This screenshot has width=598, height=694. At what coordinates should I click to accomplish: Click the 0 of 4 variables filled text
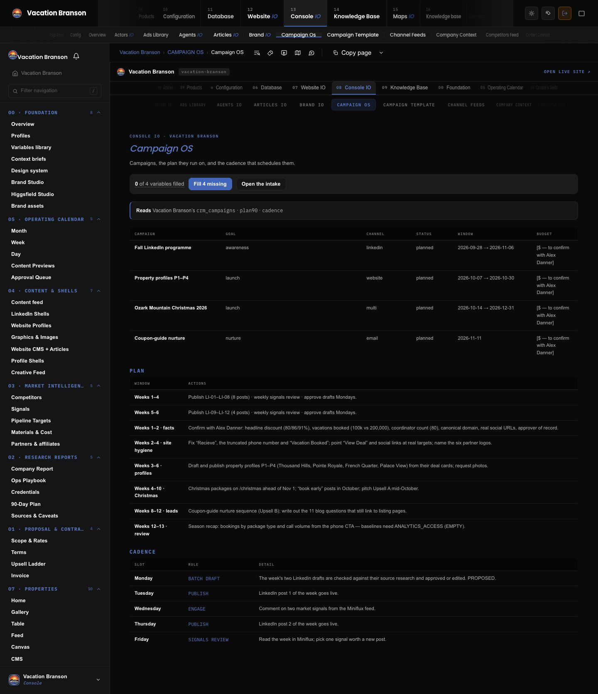point(159,184)
